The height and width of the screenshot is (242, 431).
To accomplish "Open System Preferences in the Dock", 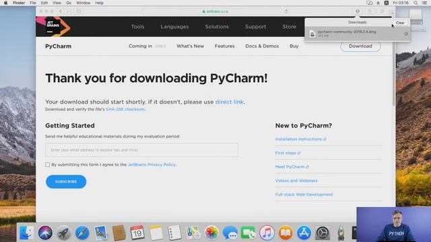I will (x=323, y=233).
